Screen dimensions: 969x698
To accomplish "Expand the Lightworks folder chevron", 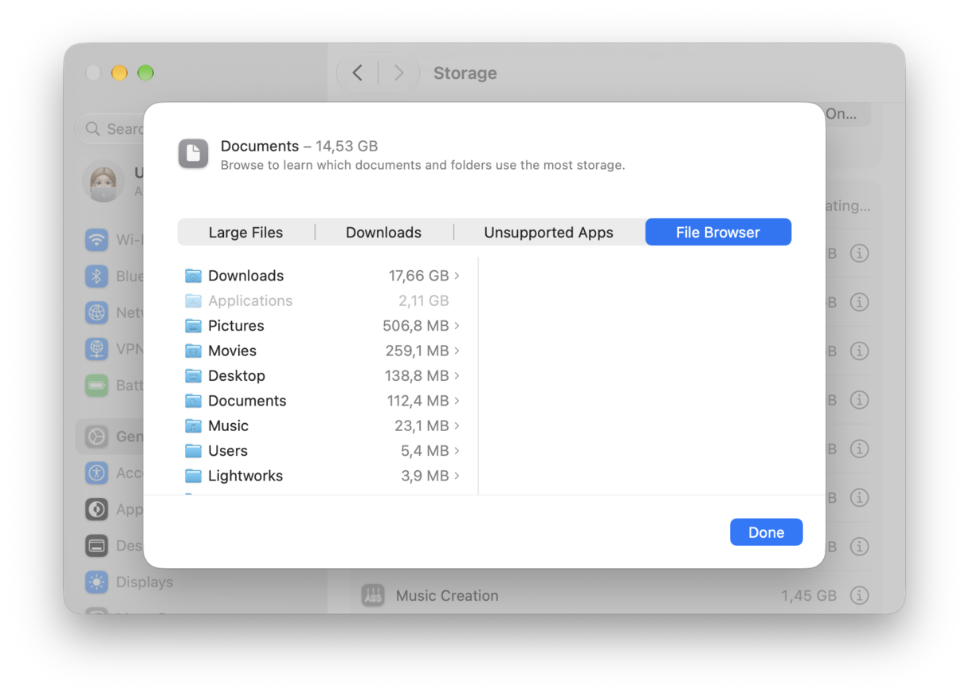I will [x=457, y=476].
